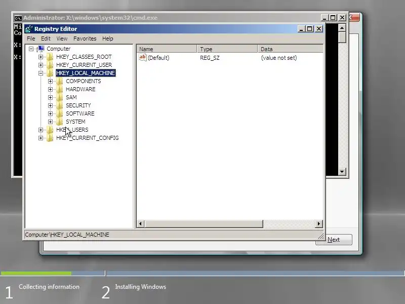Expand the SOFTWARE subkey
This screenshot has width=405, height=304.
pos(50,113)
